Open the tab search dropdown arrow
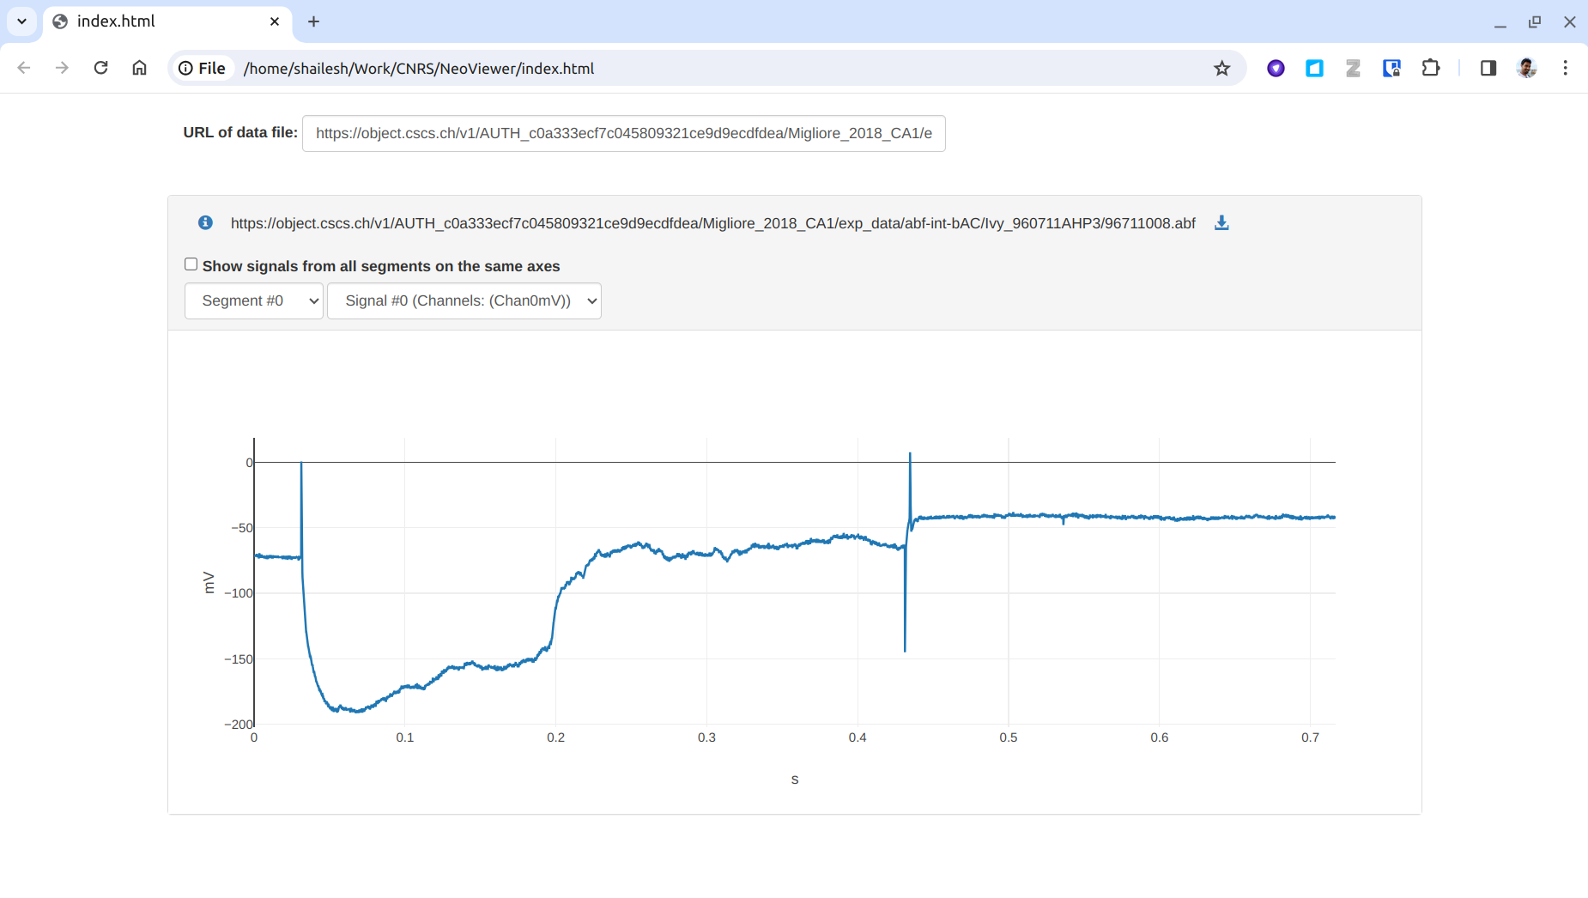1588x898 pixels. (21, 21)
